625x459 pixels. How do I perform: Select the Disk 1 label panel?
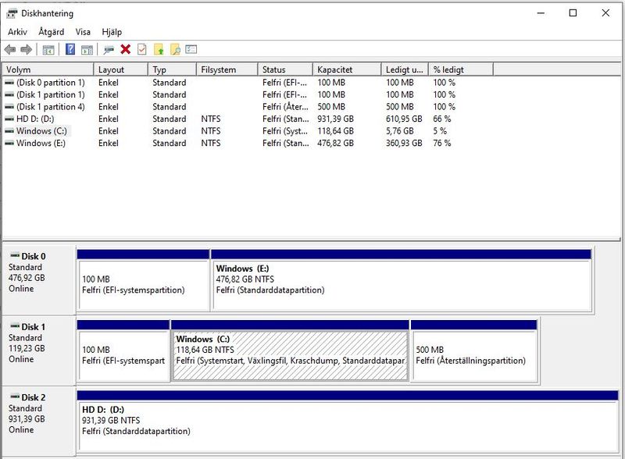[x=39, y=350]
